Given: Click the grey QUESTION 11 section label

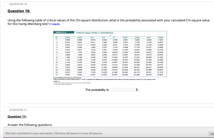Looking at the screenshot, I should [x=18, y=110].
